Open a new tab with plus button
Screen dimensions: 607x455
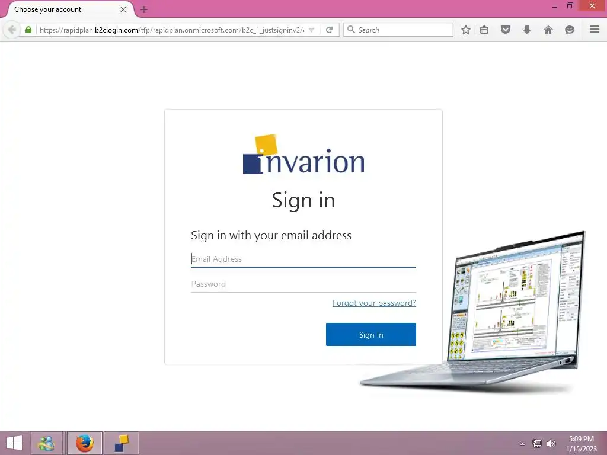(144, 9)
